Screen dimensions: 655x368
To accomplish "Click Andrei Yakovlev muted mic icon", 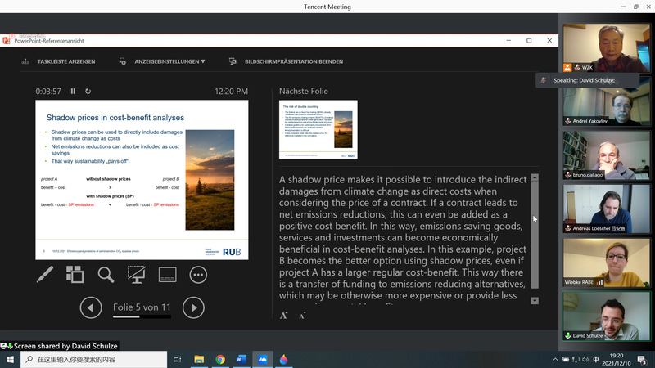I will 567,121.
